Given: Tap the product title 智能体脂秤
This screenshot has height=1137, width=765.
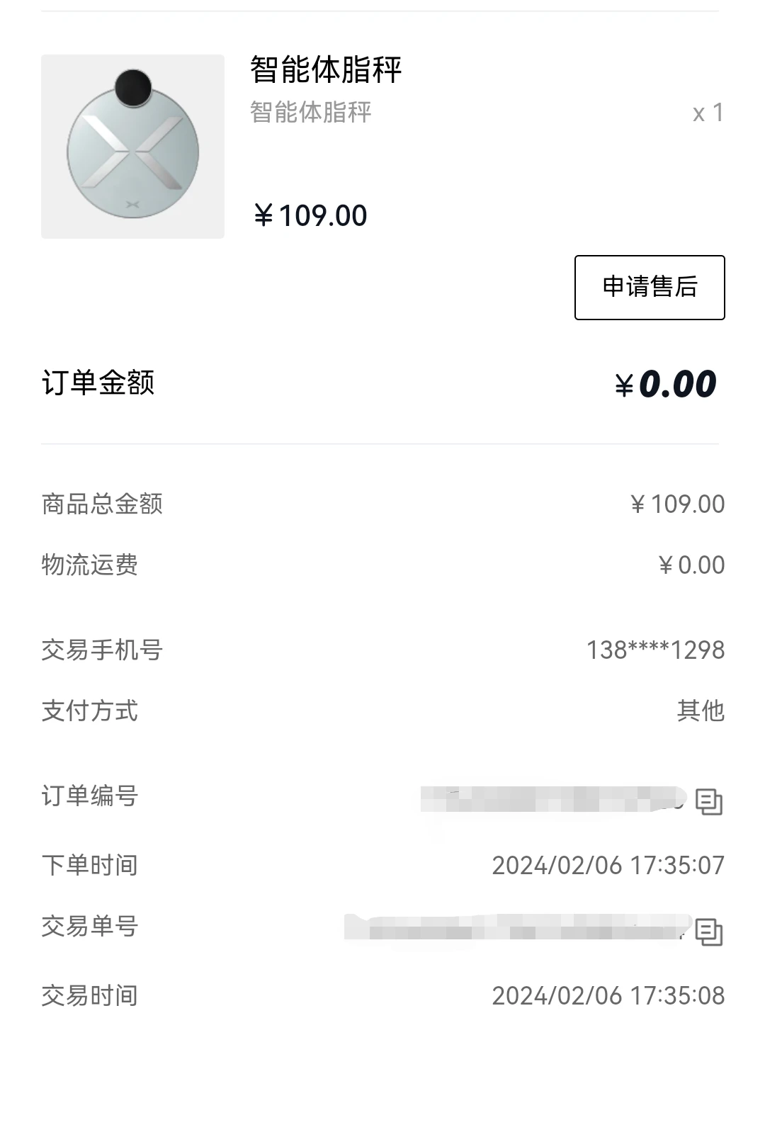Looking at the screenshot, I should 326,69.
